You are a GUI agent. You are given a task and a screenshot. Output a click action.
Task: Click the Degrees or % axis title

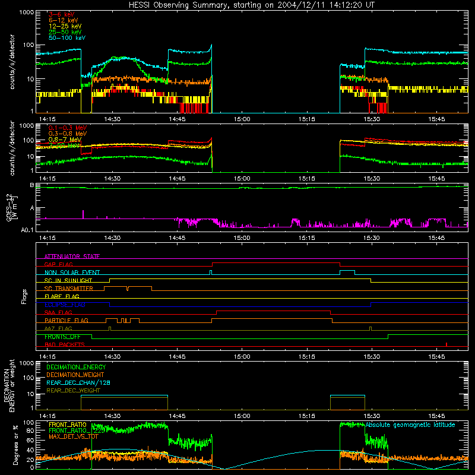click(x=15, y=445)
